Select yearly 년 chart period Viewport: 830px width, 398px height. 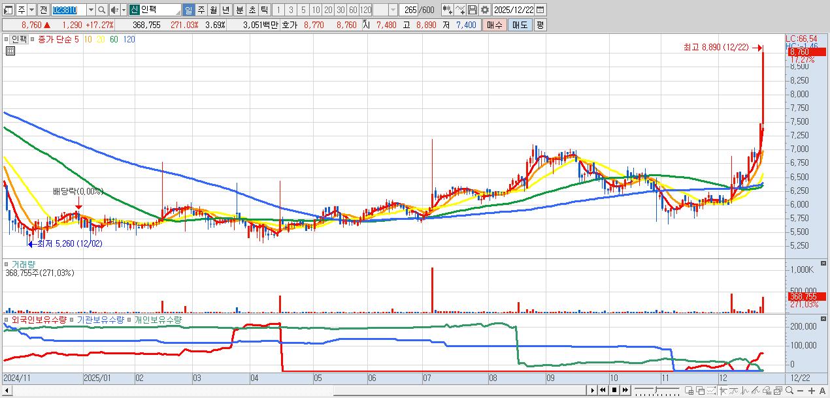tap(225, 10)
